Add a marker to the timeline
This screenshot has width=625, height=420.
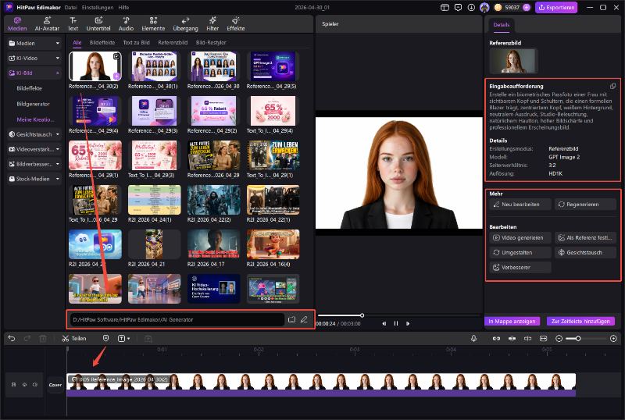105,338
